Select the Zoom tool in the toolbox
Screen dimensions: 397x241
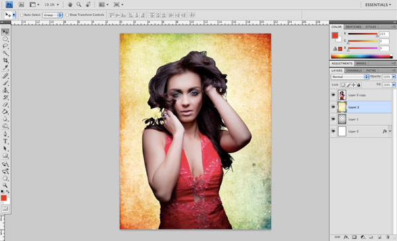pos(5,185)
